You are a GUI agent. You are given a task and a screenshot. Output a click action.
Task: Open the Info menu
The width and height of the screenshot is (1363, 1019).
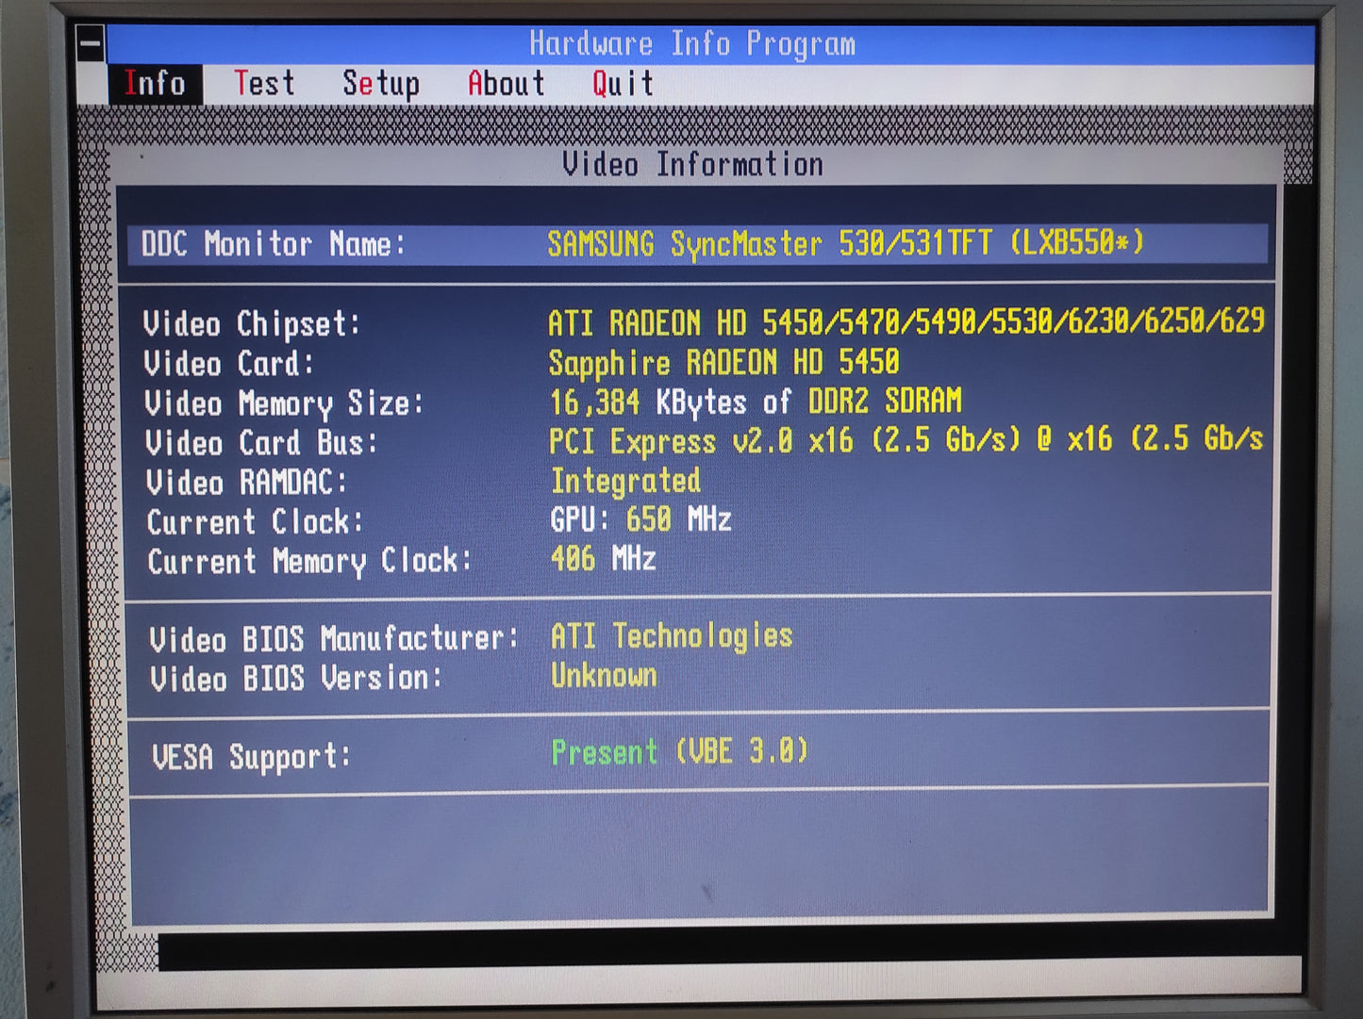coord(155,84)
